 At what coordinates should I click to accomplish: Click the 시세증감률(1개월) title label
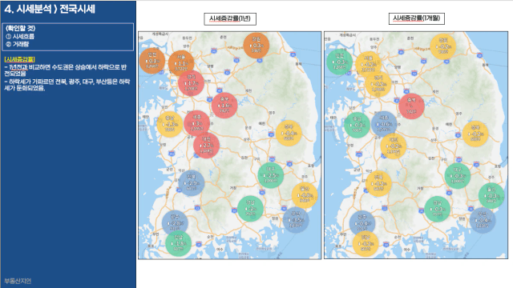click(417, 18)
